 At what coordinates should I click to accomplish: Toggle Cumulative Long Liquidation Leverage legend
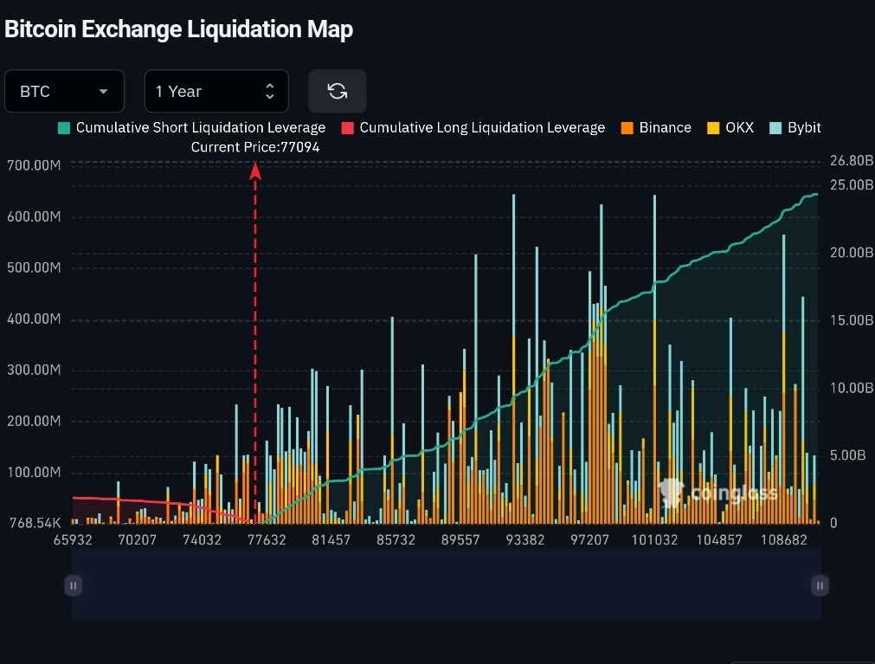pos(473,128)
